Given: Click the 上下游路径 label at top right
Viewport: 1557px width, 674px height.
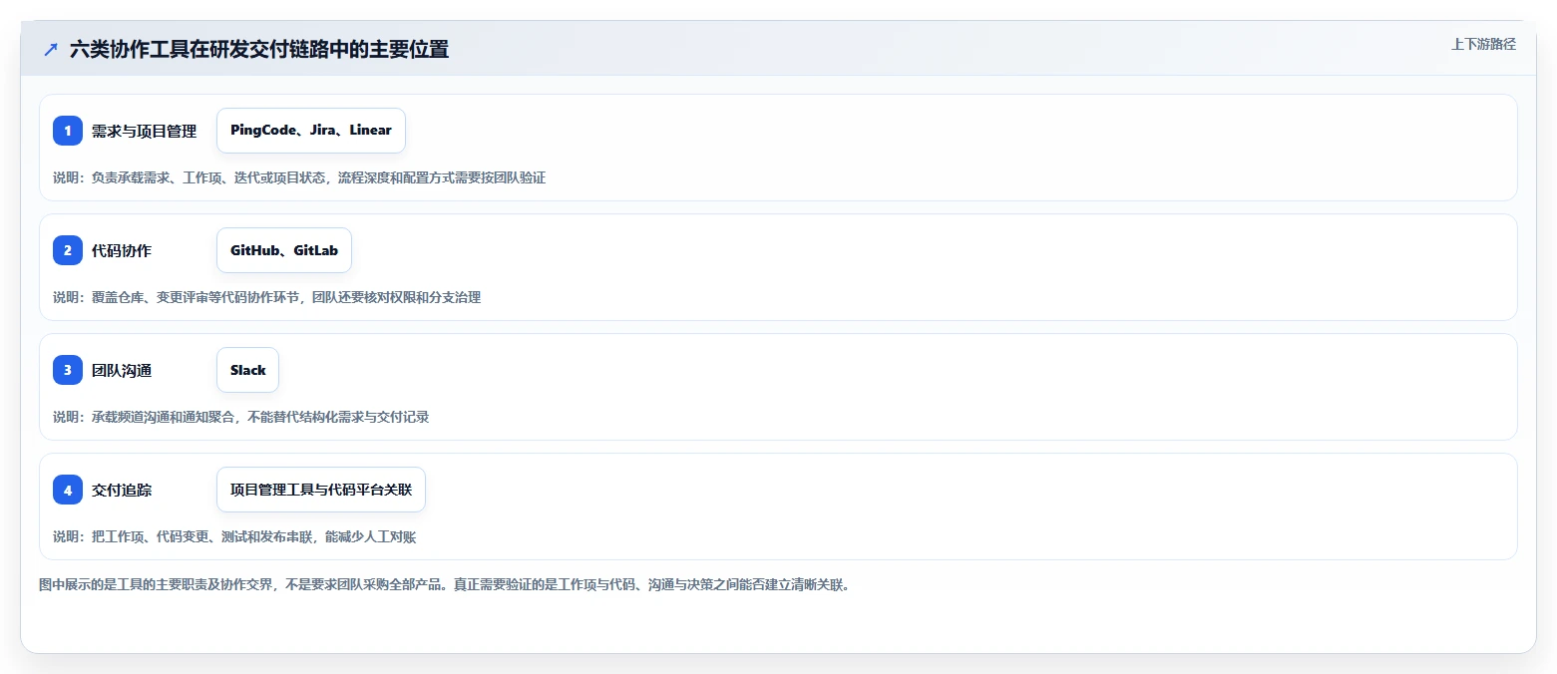Looking at the screenshot, I should click(x=1484, y=44).
